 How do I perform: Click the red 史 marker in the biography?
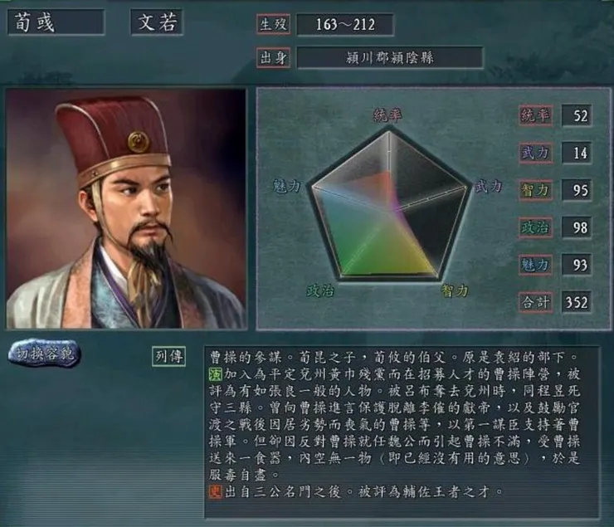point(216,491)
